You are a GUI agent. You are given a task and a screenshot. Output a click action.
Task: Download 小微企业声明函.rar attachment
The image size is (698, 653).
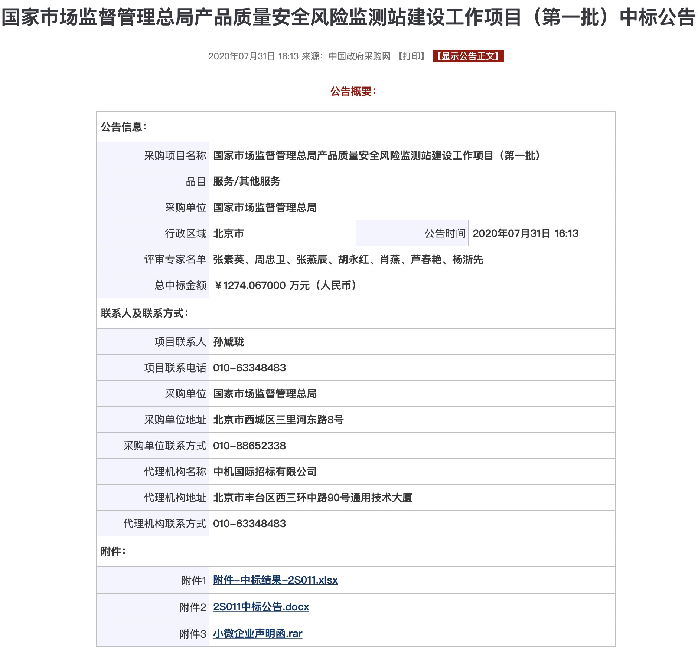pyautogui.click(x=257, y=633)
